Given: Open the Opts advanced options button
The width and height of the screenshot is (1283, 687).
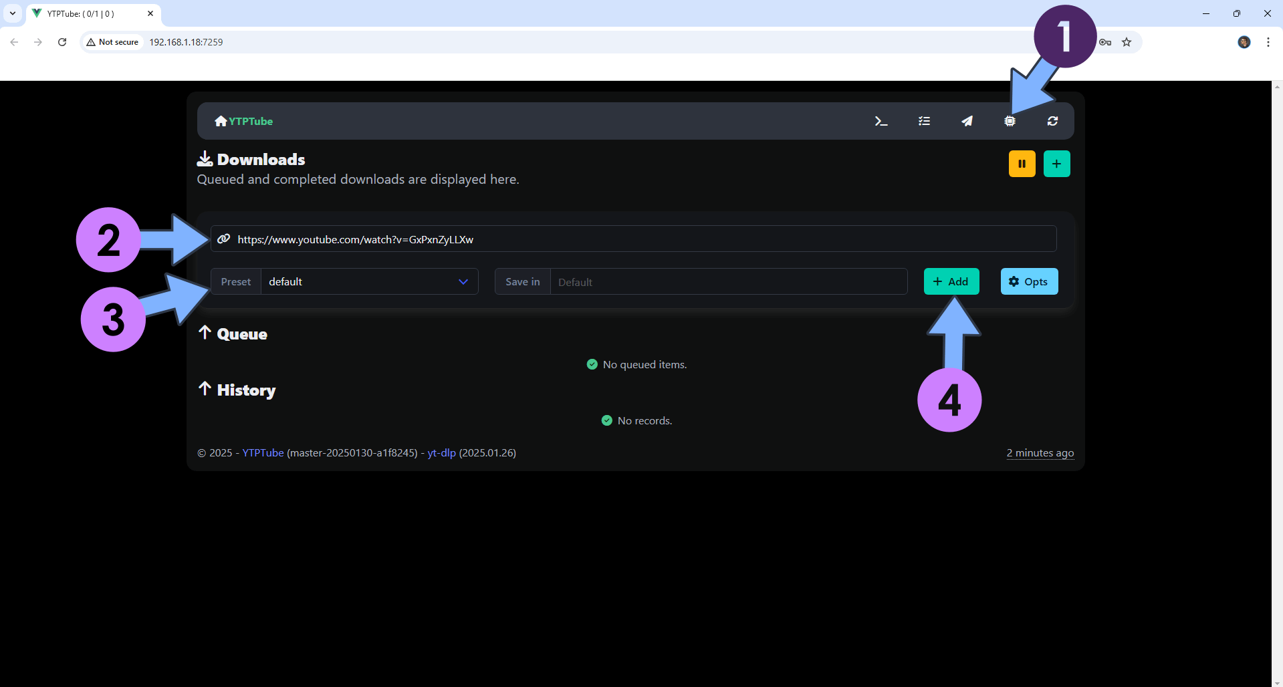Looking at the screenshot, I should pos(1029,281).
